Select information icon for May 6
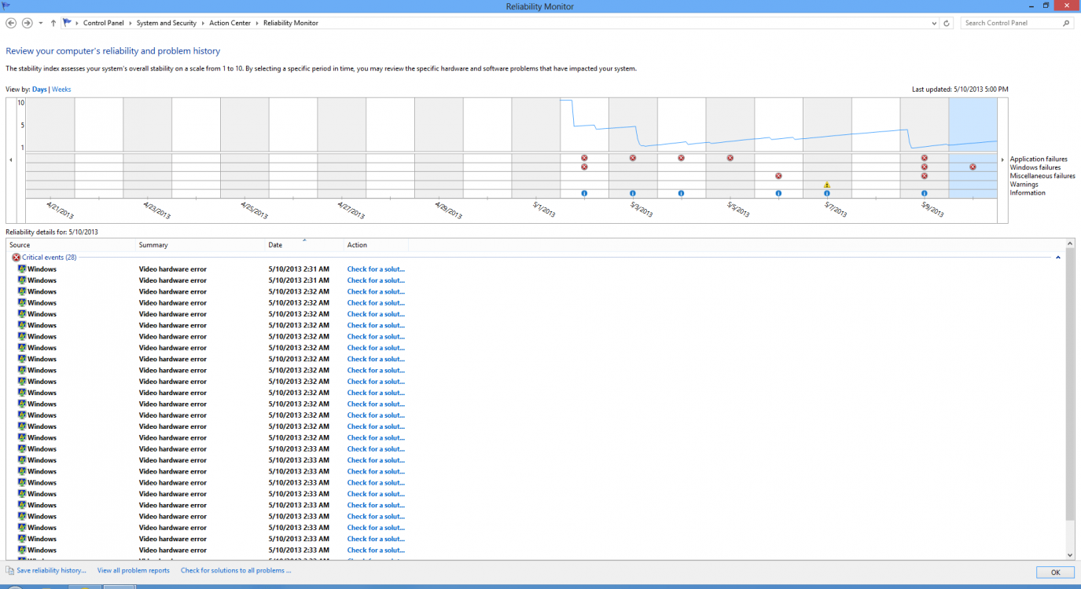 778,193
